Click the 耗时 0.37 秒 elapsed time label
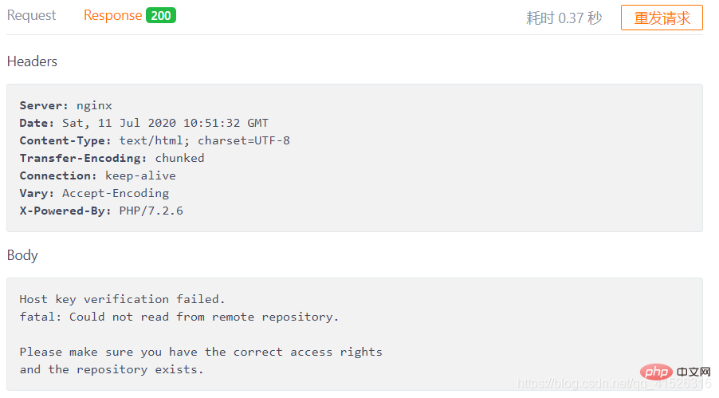This screenshot has height=398, width=719. point(564,18)
